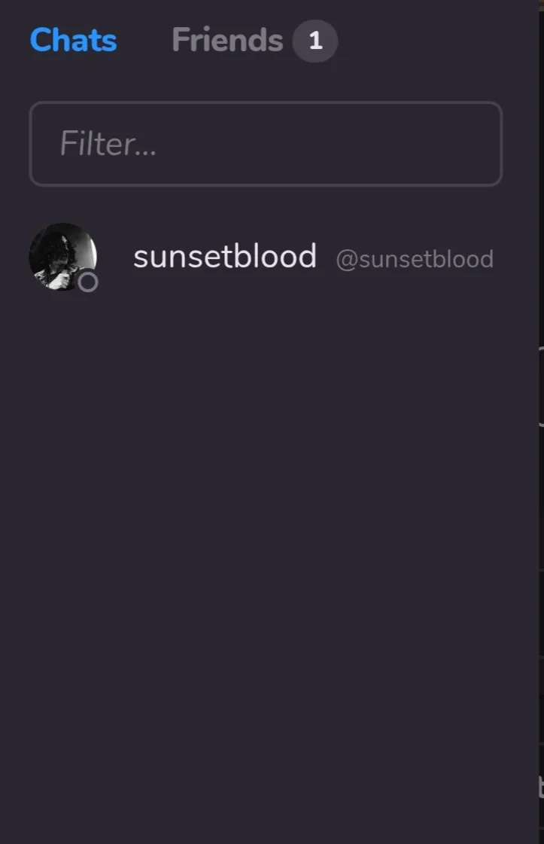
Task: Select the sunsetblood conversation row
Action: (x=263, y=257)
